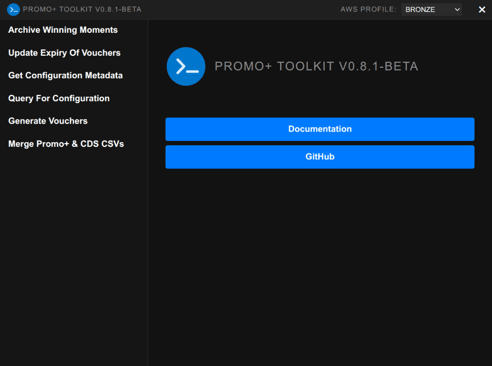Open Get Configuration Metadata

pos(66,75)
